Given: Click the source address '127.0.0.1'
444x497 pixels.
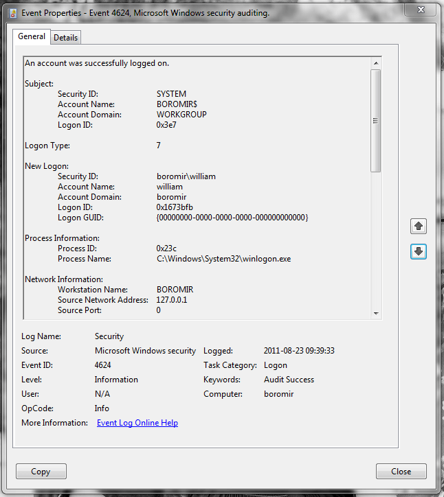Looking at the screenshot, I should [x=172, y=300].
